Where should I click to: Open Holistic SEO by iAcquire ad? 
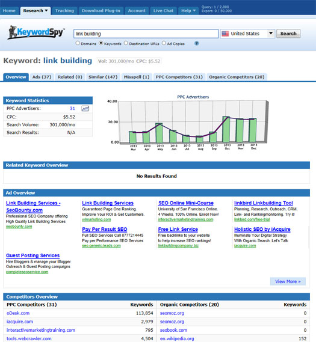click(x=262, y=229)
